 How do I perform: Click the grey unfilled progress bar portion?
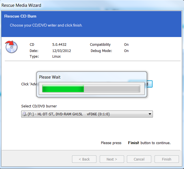coord(112,89)
